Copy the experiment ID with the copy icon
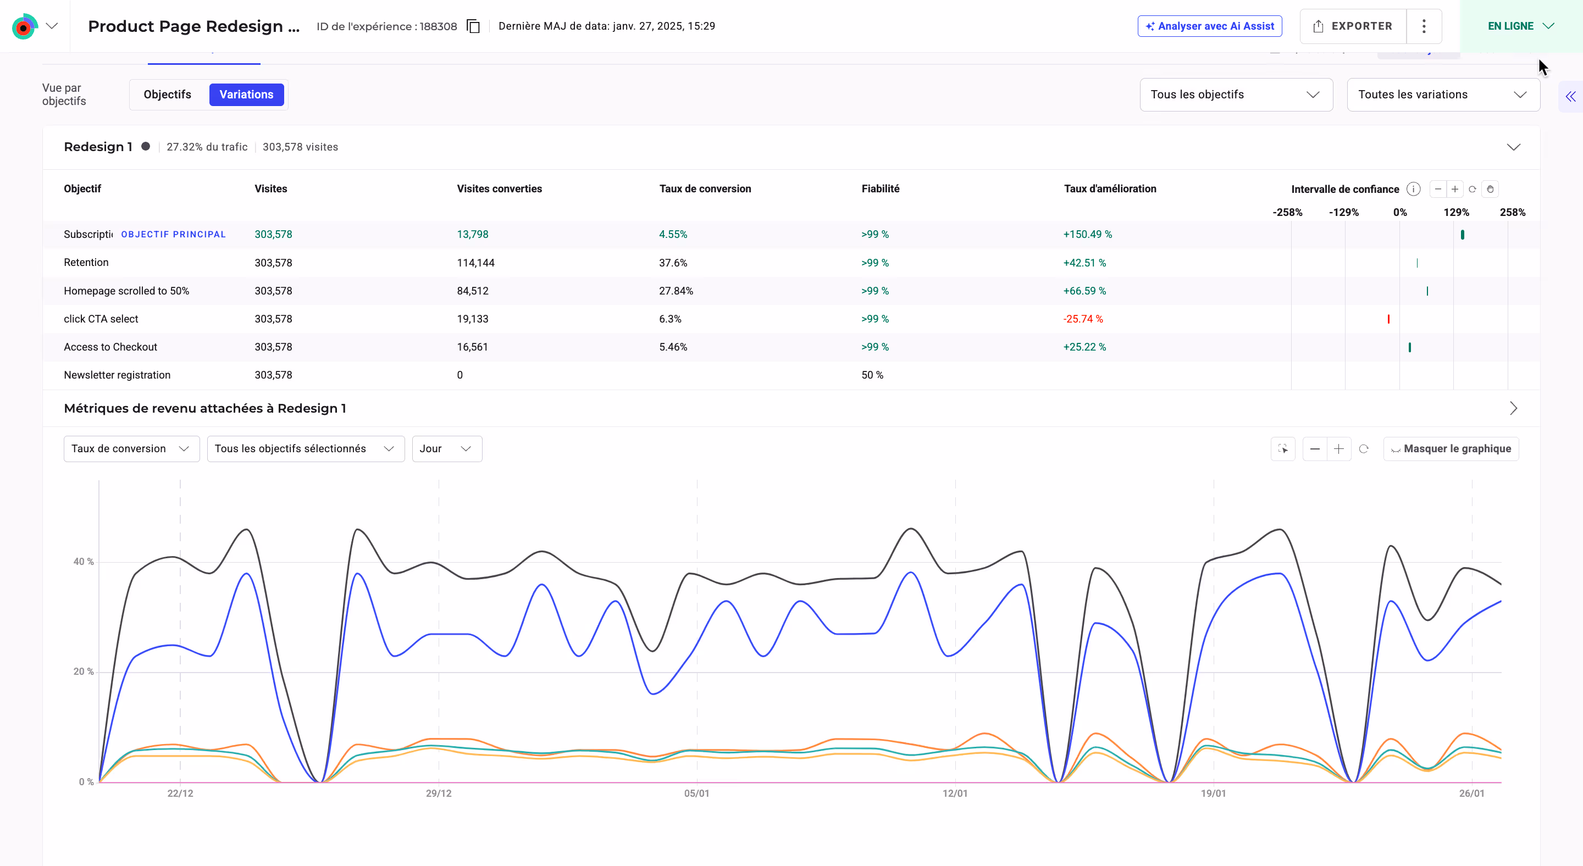The image size is (1583, 866). (473, 26)
